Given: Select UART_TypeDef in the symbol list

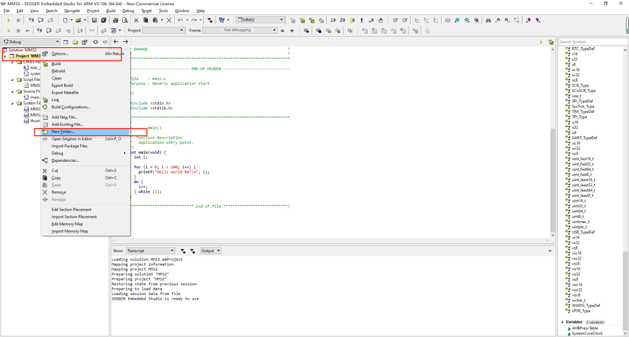Looking at the screenshot, I should coord(584,138).
